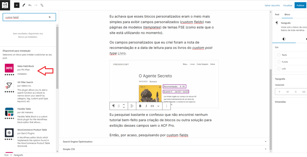307x157 pixels.
Task: Redo the last undone change
Action: (x=36, y=5)
